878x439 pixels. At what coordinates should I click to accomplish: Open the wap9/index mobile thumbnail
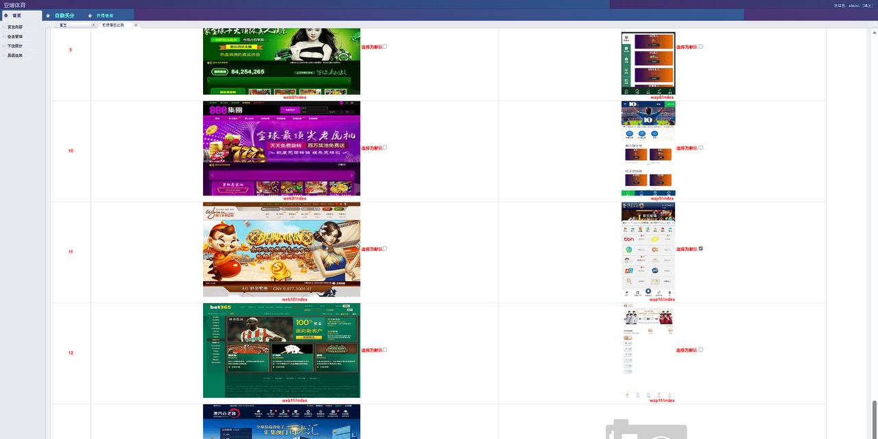tap(648, 148)
